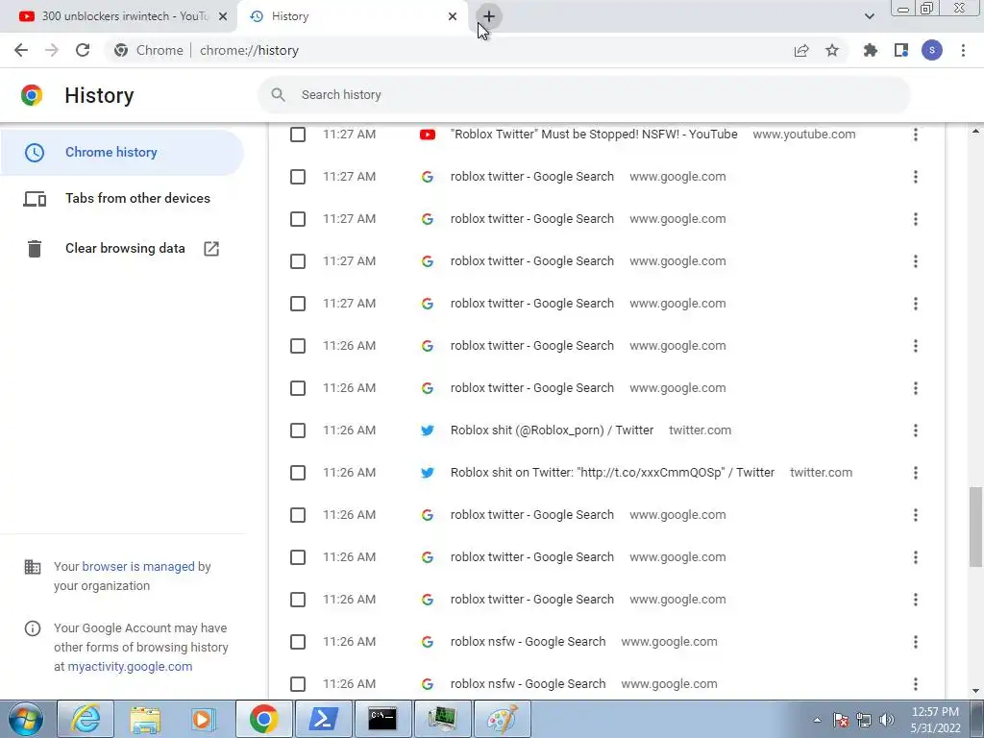Open the Roblox shit on Twitter t.co link entry

click(612, 473)
